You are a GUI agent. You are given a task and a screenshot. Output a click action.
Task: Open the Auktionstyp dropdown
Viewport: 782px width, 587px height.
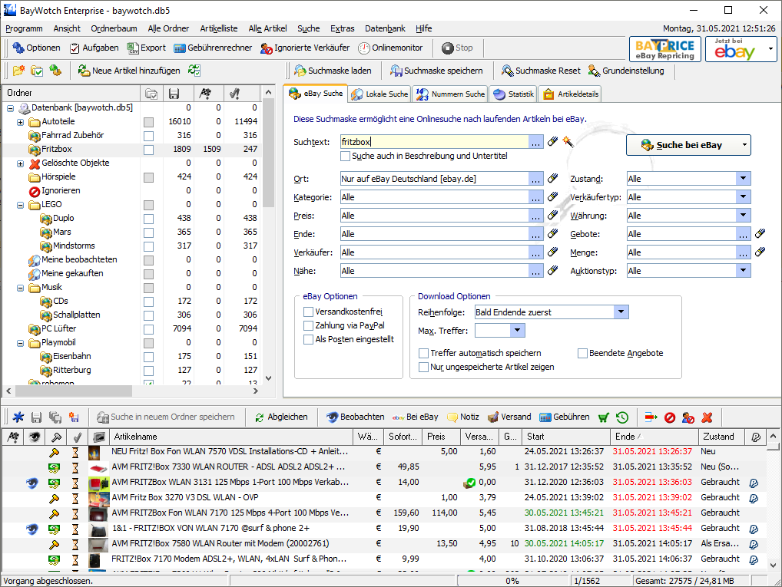pyautogui.click(x=743, y=271)
